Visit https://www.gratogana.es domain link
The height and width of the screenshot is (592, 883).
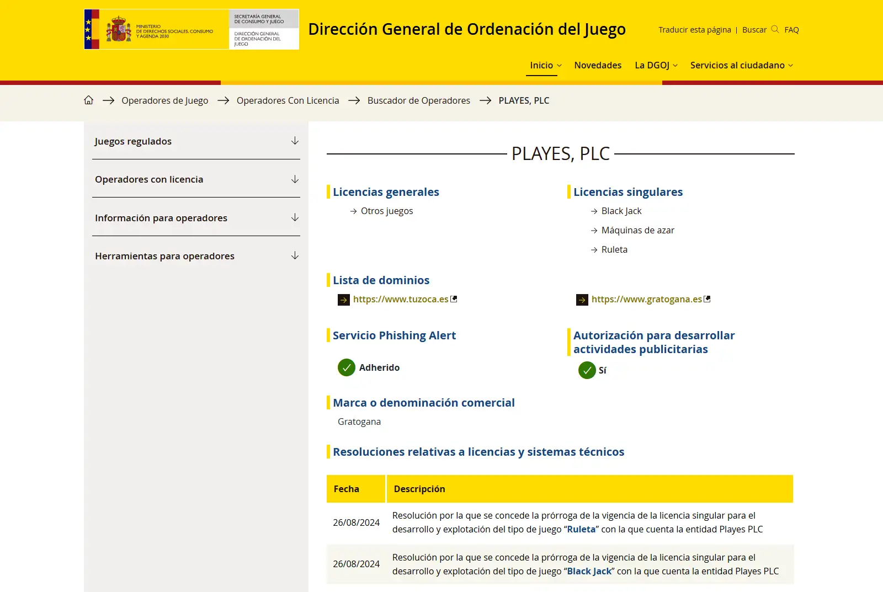(647, 299)
